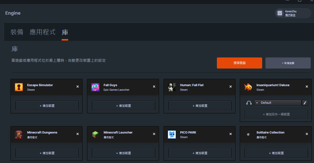Click the Fall Guys game icon

[x=96, y=87]
